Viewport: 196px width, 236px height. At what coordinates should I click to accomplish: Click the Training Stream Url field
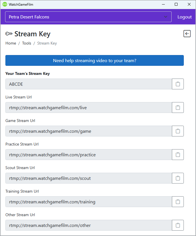point(88,202)
